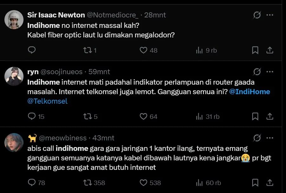Open the more options menu on ryn's tweet

coord(270,71)
